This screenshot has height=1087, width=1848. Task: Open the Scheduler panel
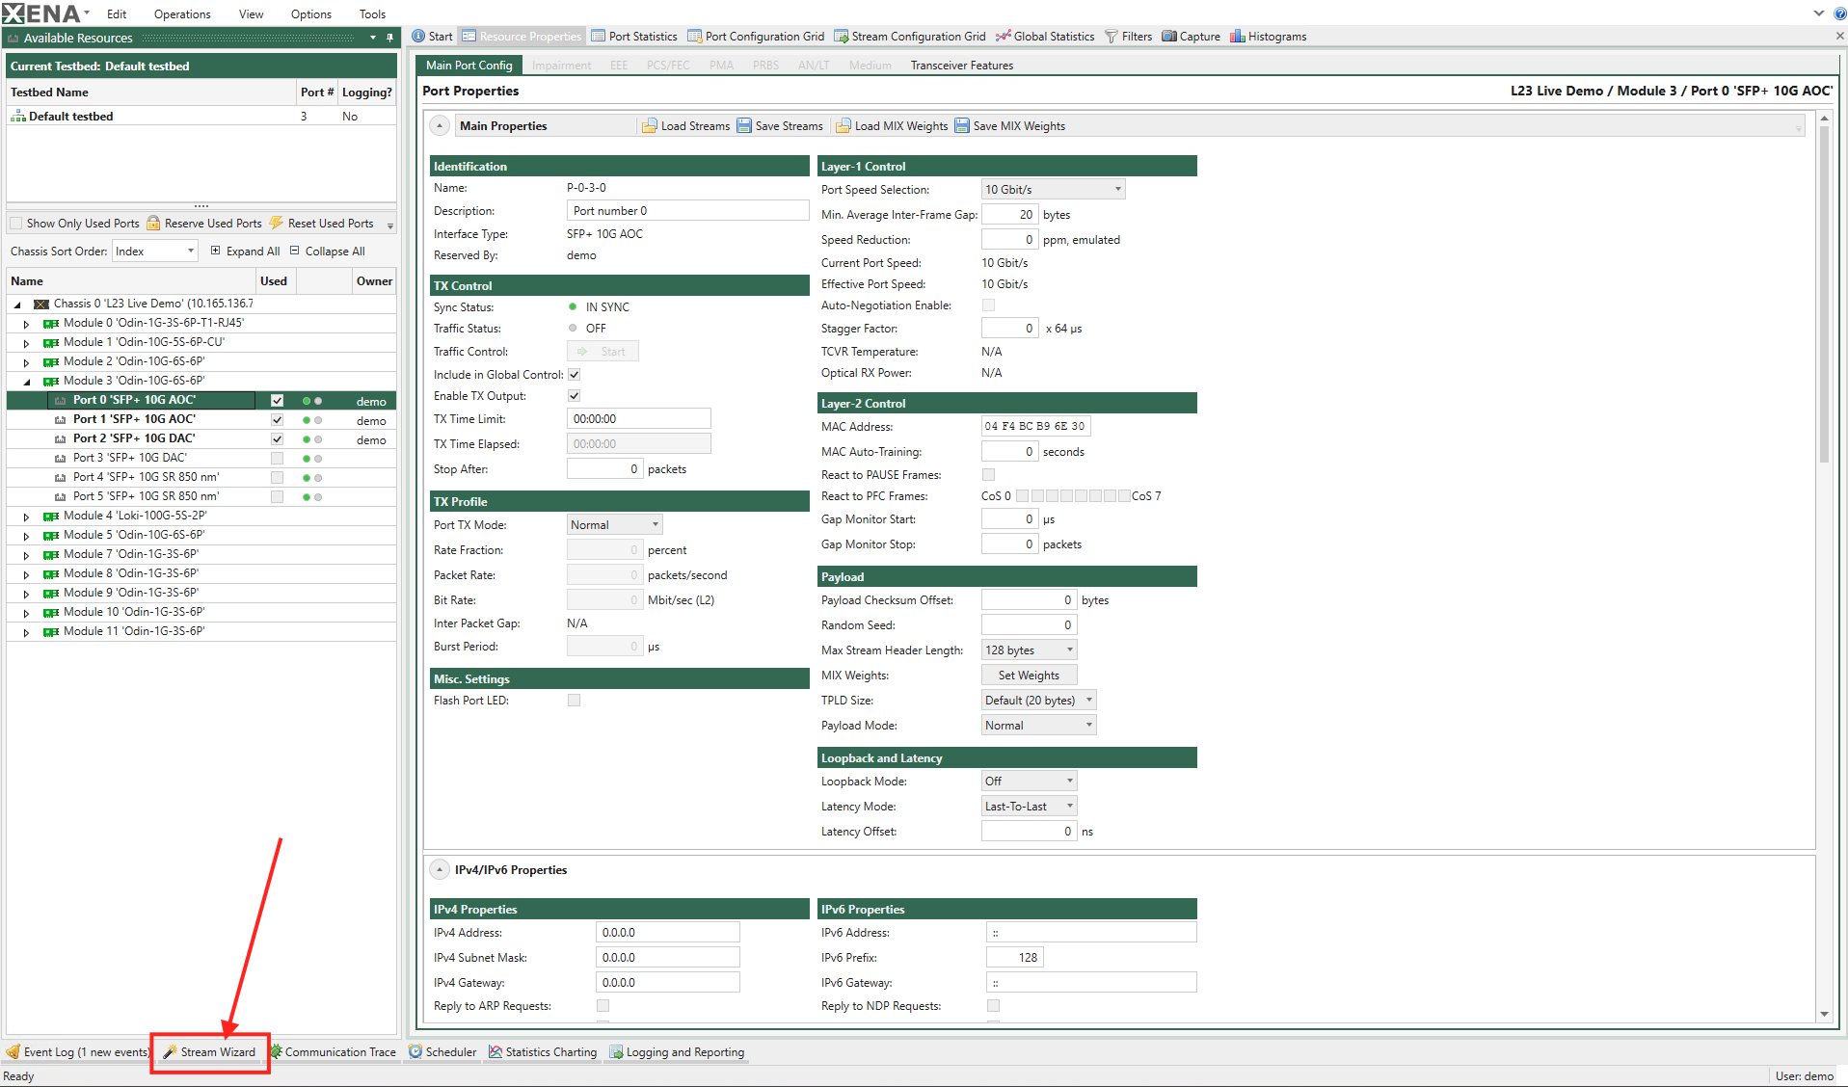[x=442, y=1051]
